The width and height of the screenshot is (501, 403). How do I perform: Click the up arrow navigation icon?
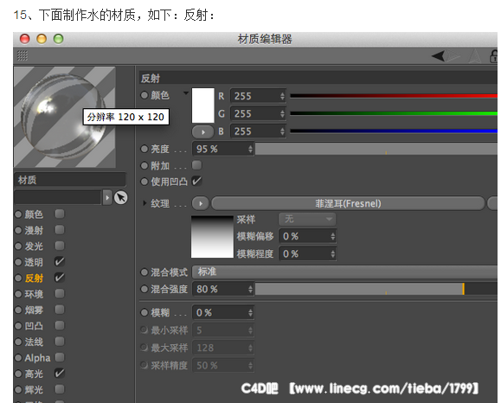tap(474, 56)
